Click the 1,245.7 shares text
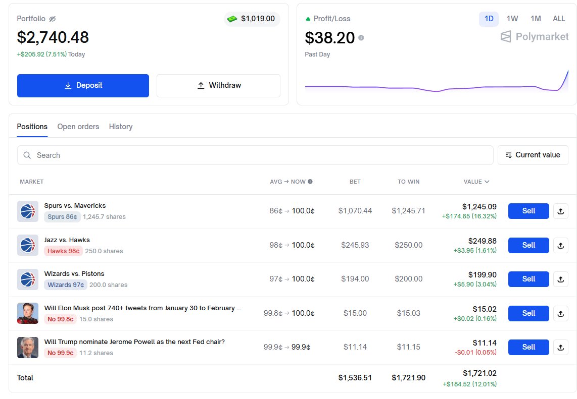 [x=104, y=217]
